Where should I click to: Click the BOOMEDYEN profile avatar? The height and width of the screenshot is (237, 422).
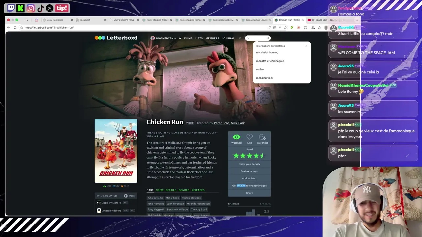[153, 38]
